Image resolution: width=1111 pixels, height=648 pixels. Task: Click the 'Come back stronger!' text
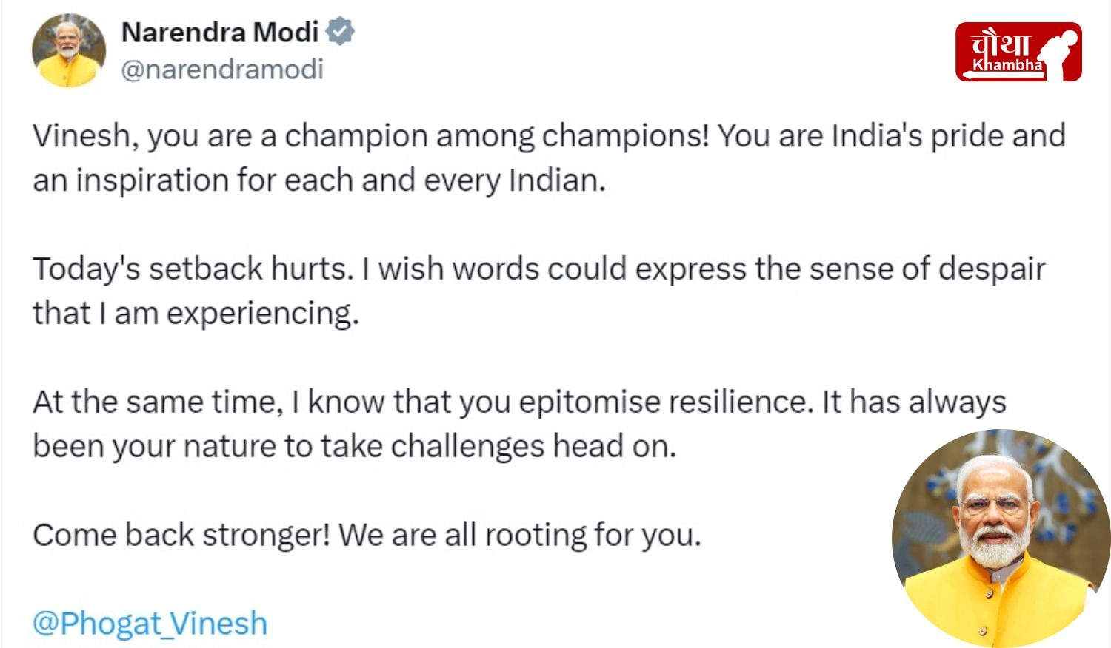click(x=181, y=535)
